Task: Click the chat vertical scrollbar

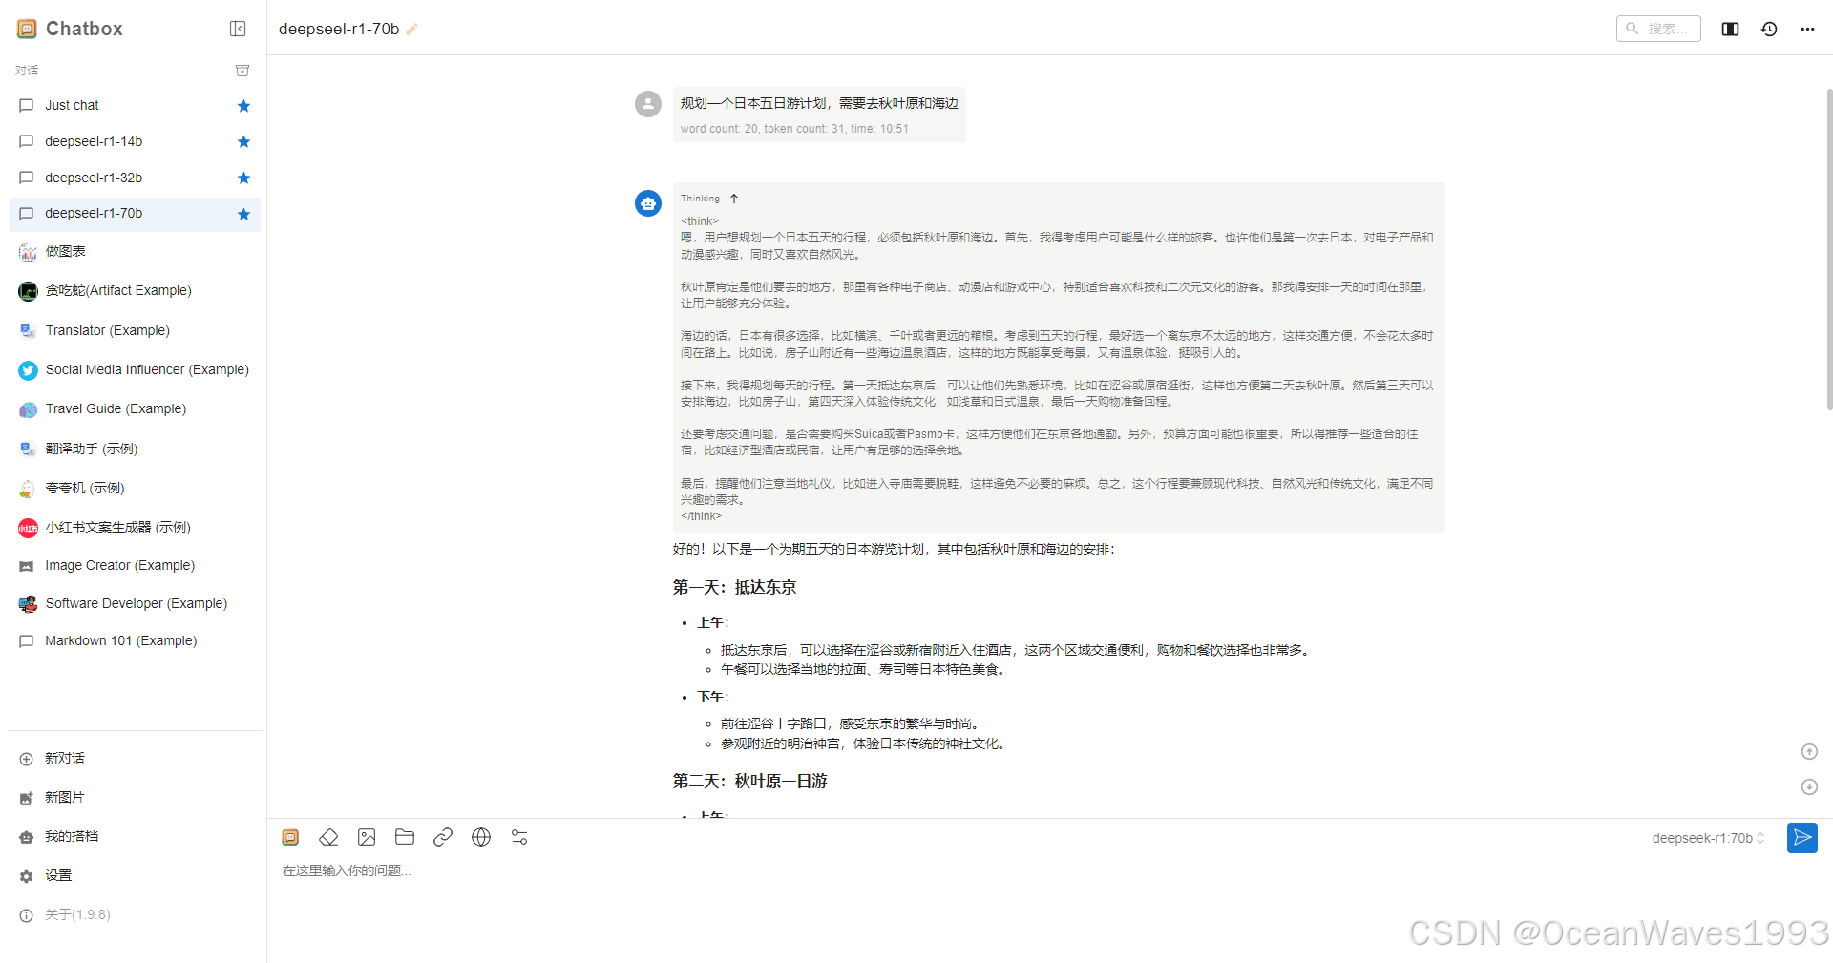Action: tap(1828, 248)
